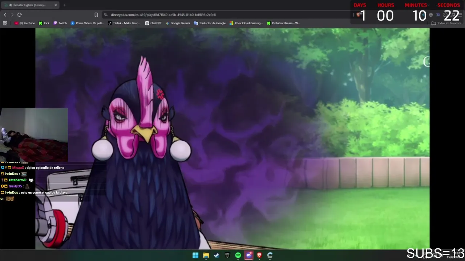This screenshot has width=465, height=261.
Task: Open the Kick bookmark
Action: pos(44,23)
